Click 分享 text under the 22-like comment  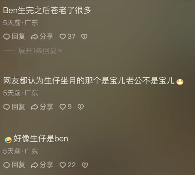point(46,165)
